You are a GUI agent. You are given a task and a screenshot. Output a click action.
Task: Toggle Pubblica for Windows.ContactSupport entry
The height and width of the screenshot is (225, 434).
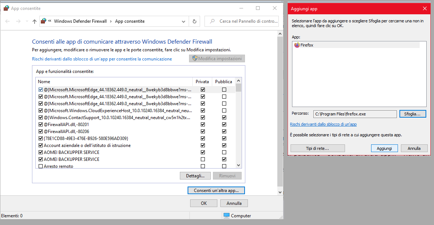tap(224, 118)
